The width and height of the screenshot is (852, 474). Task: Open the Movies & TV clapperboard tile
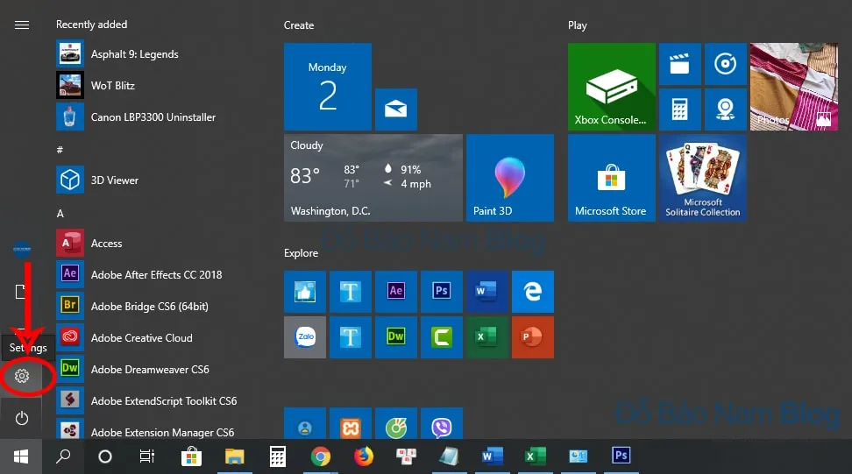pos(679,64)
